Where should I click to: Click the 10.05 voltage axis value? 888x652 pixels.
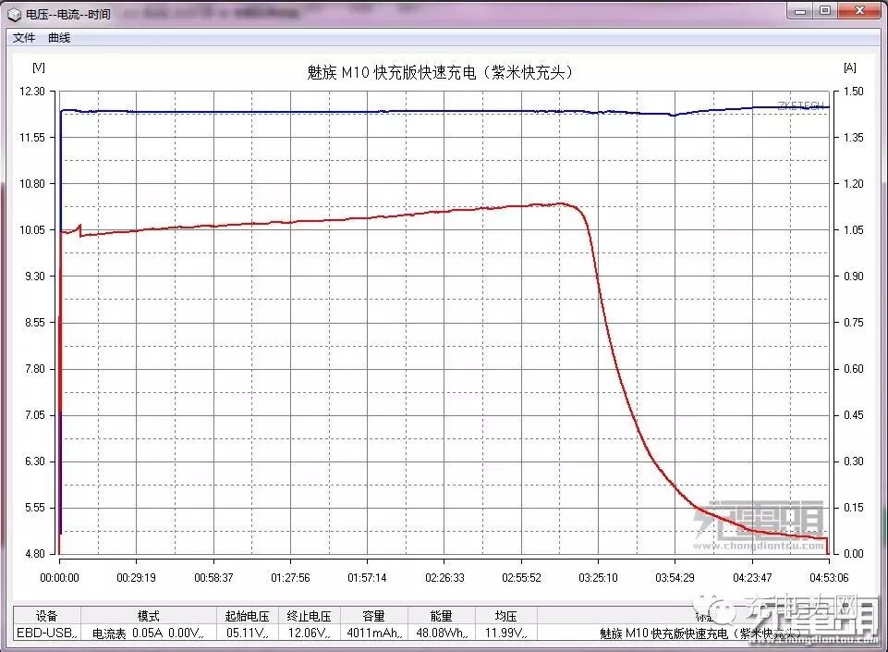pos(32,229)
